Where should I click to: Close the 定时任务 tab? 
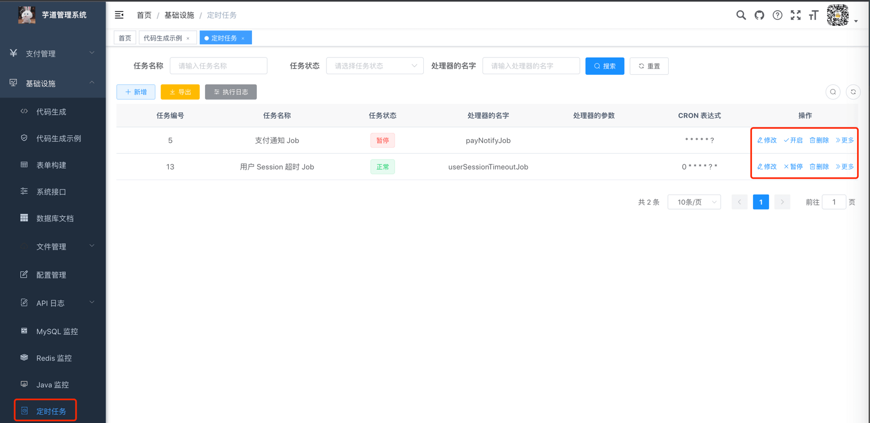(243, 38)
